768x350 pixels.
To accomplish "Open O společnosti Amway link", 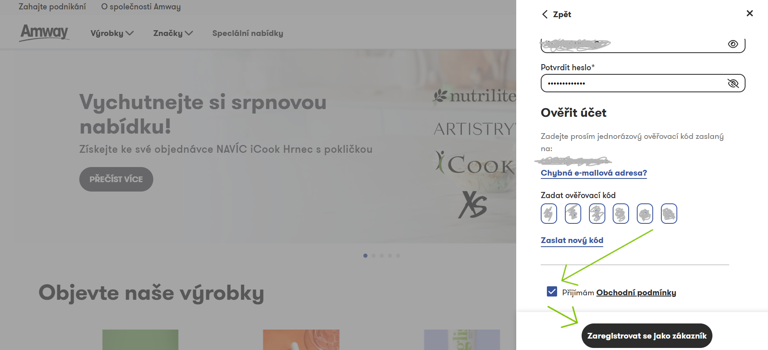I will (x=141, y=7).
